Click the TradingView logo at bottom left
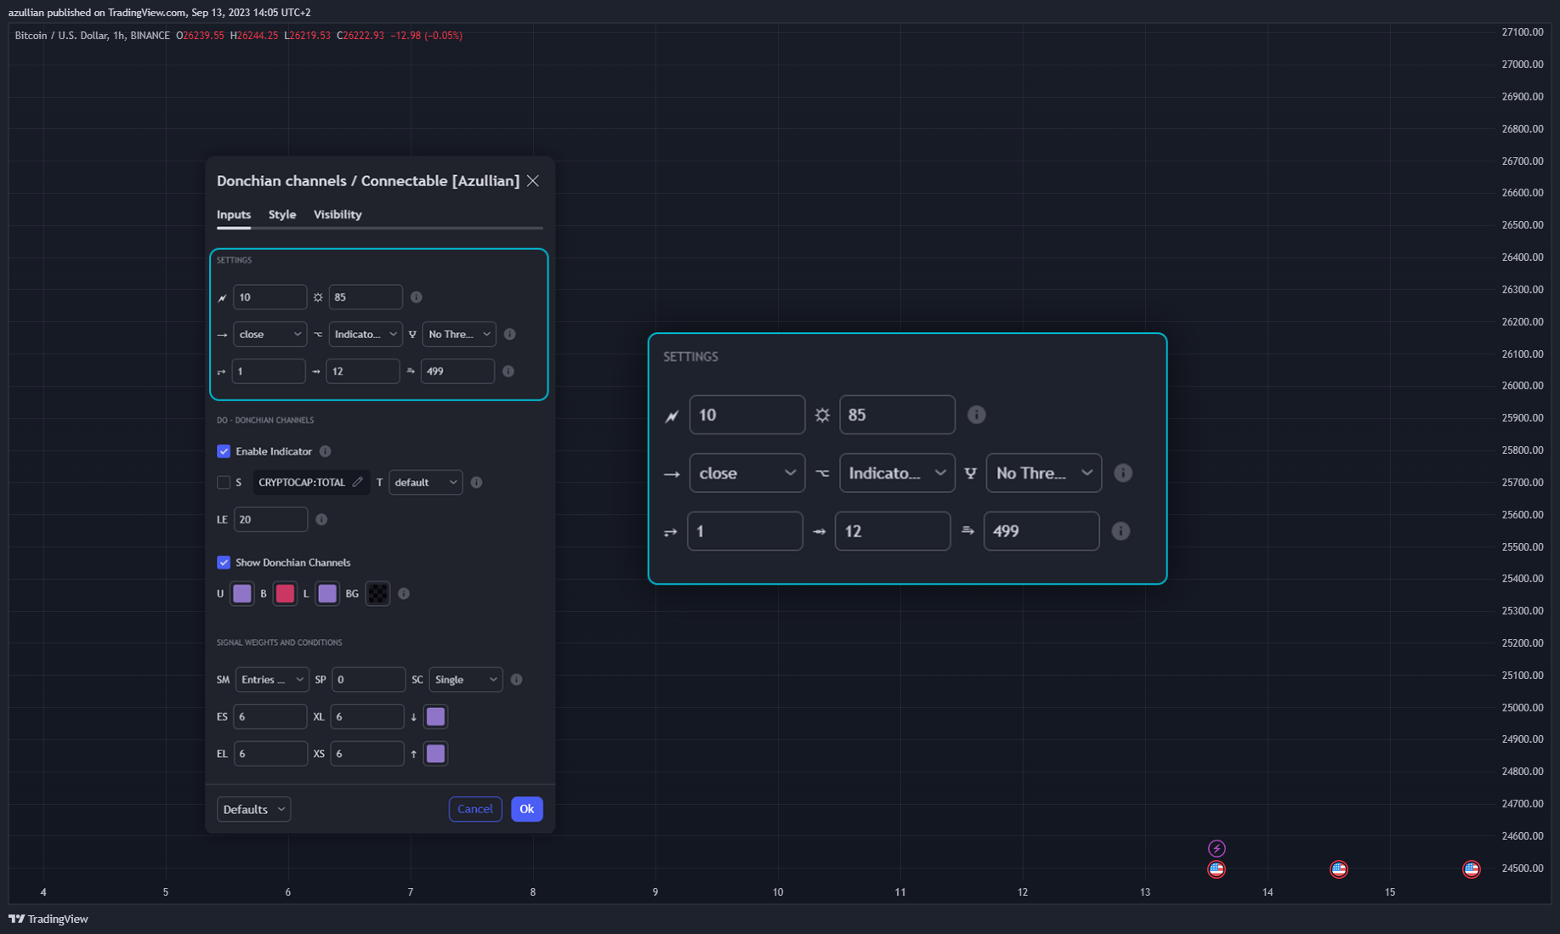This screenshot has height=934, width=1560. pyautogui.click(x=48, y=919)
